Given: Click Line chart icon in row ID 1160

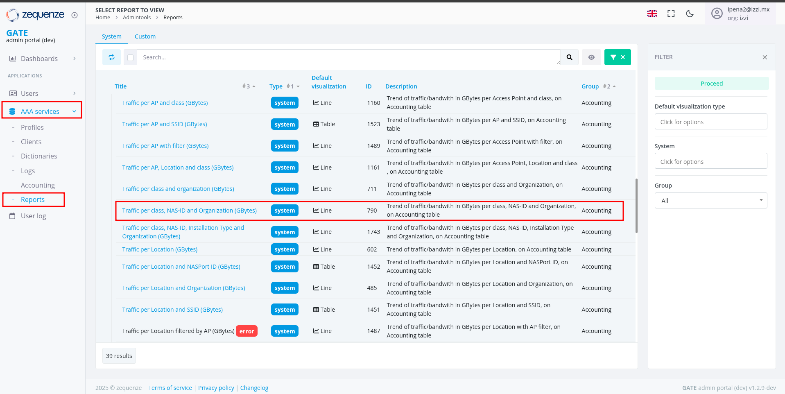Looking at the screenshot, I should coord(316,103).
